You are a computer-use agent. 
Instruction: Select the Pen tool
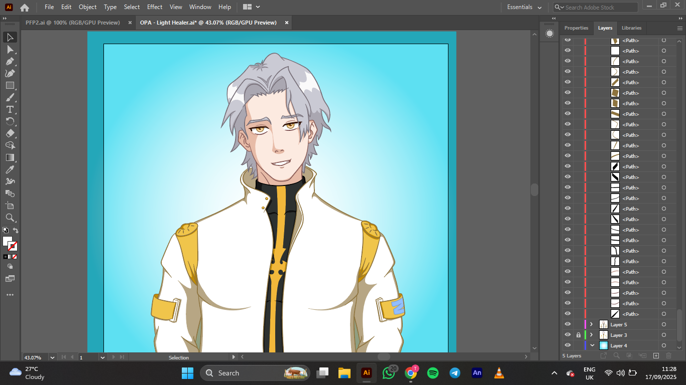click(x=10, y=61)
